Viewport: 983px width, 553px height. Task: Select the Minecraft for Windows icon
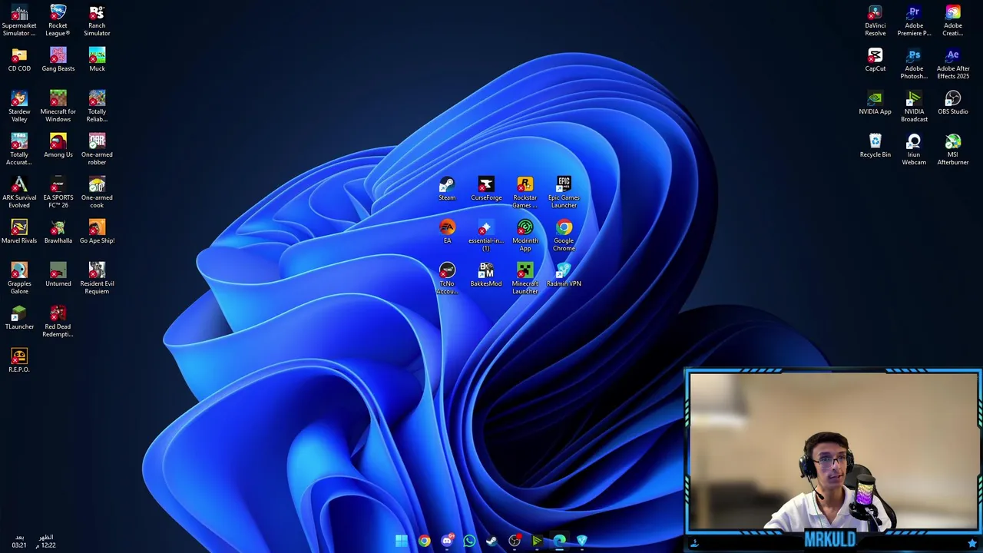tap(58, 107)
